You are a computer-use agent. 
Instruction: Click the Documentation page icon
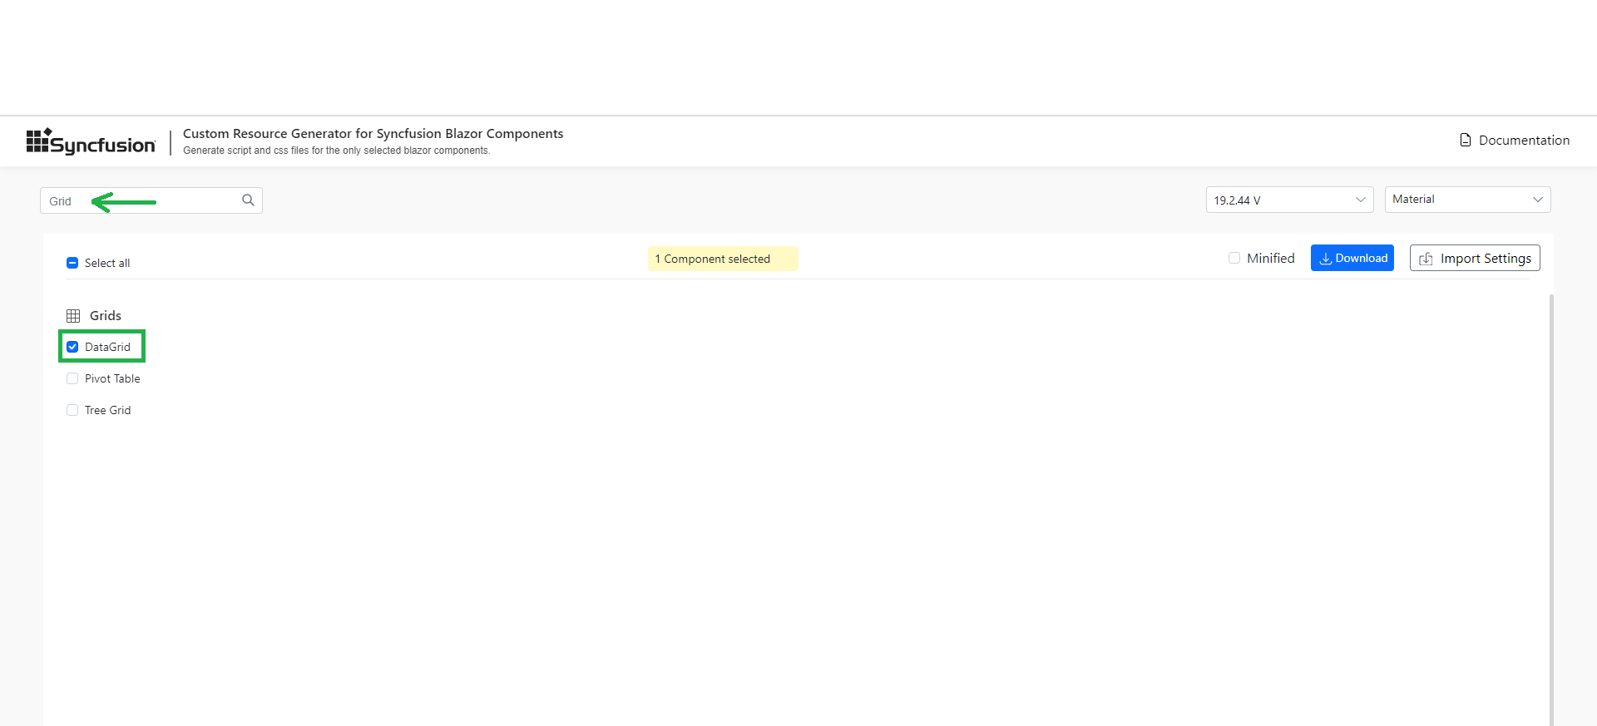[1466, 140]
